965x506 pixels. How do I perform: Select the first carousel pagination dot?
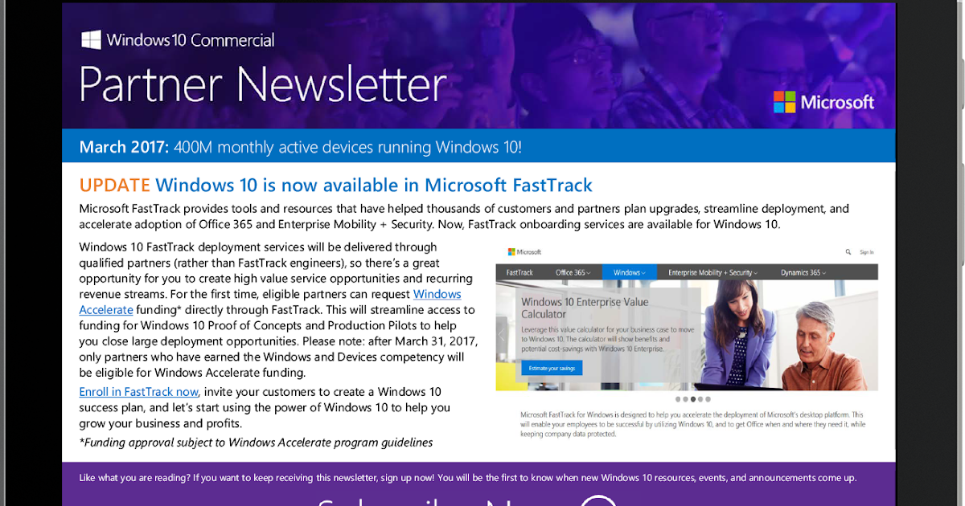tap(677, 399)
